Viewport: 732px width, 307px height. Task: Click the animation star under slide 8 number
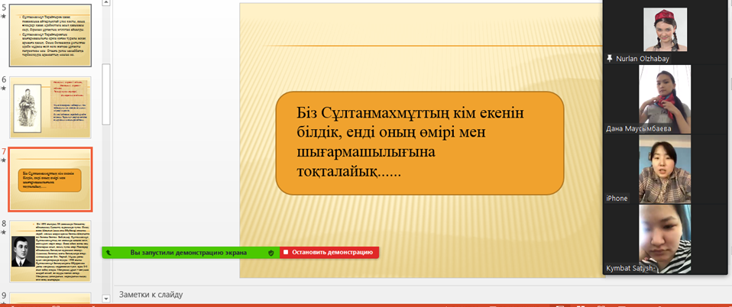4,234
